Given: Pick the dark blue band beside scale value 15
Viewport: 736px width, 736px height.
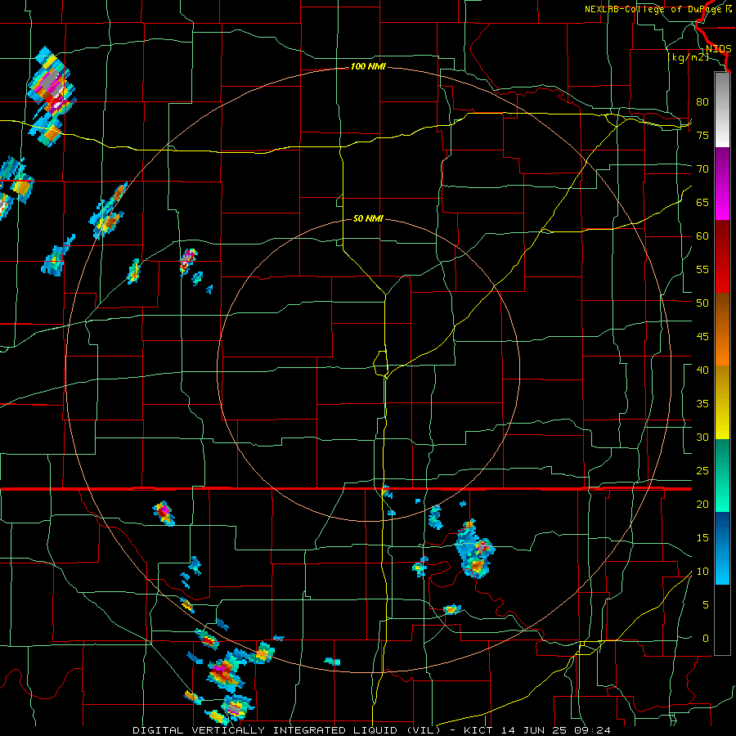Looking at the screenshot, I should tap(722, 530).
